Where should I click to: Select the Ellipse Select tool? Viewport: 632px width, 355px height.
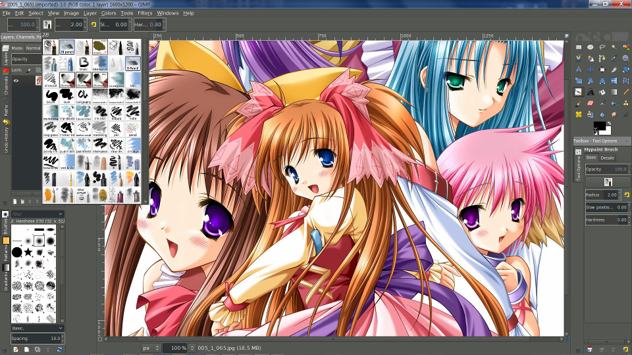point(591,47)
